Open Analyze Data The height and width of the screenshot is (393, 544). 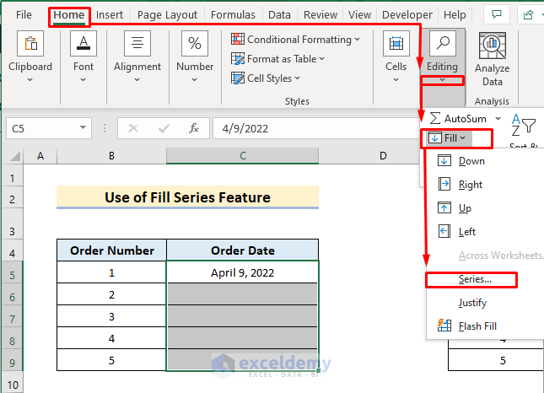tap(492, 59)
